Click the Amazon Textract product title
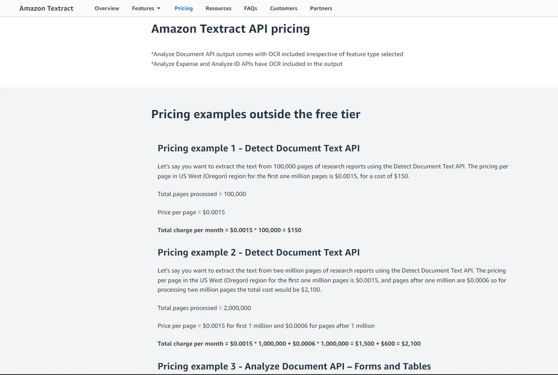This screenshot has width=558, height=375. point(46,9)
